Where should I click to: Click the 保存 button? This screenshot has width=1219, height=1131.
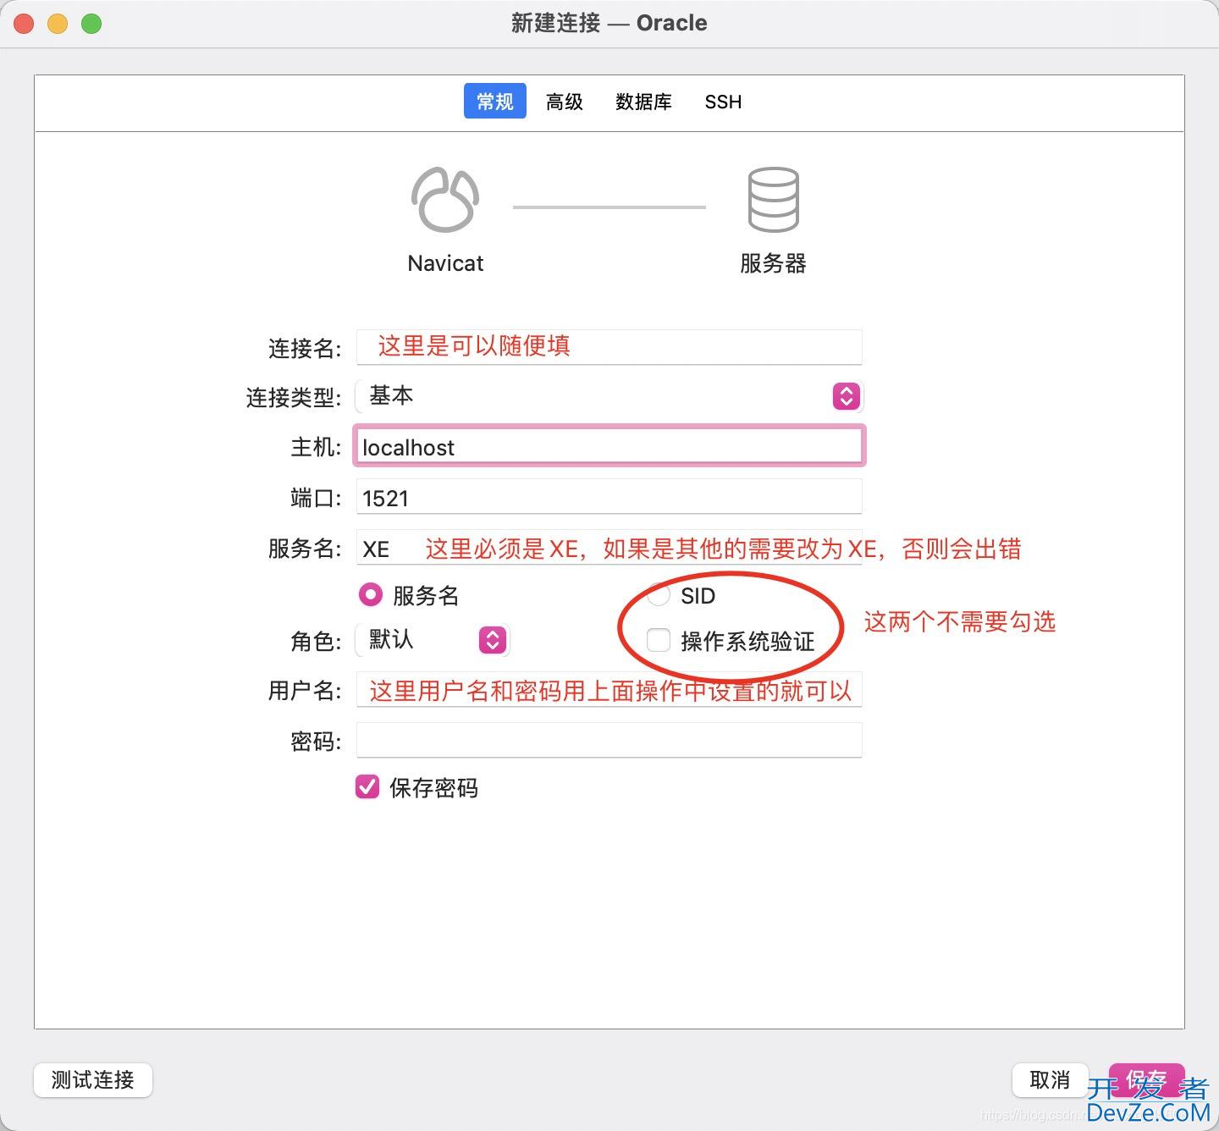click(1146, 1080)
